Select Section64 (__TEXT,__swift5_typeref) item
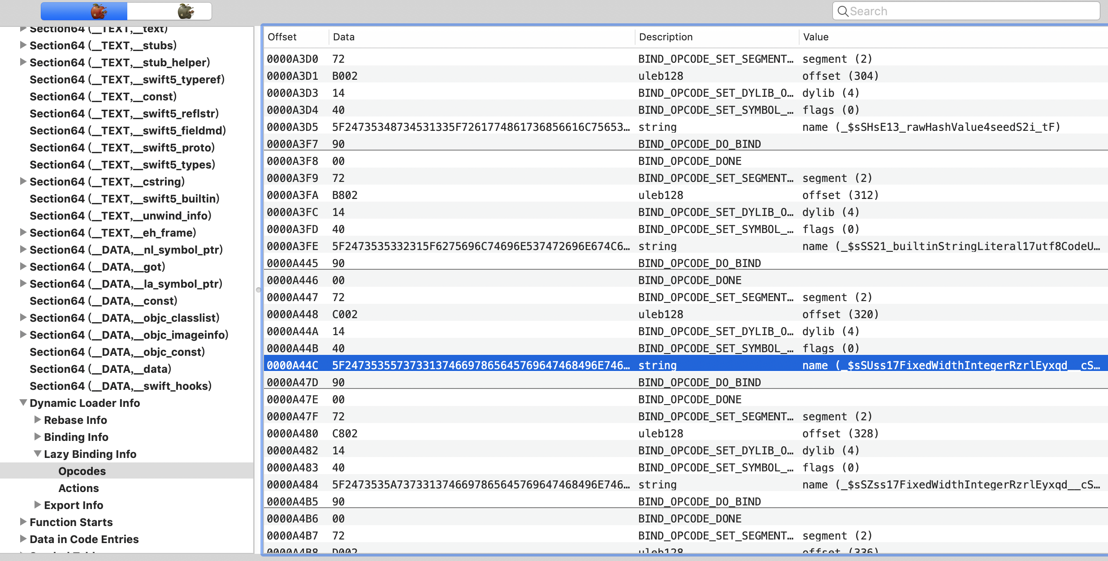1108x561 pixels. [127, 79]
